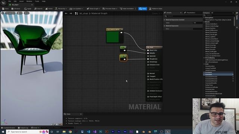Click the Value field in Details
Image resolution: width=239 pixels, height=134 pixels.
tap(198, 23)
